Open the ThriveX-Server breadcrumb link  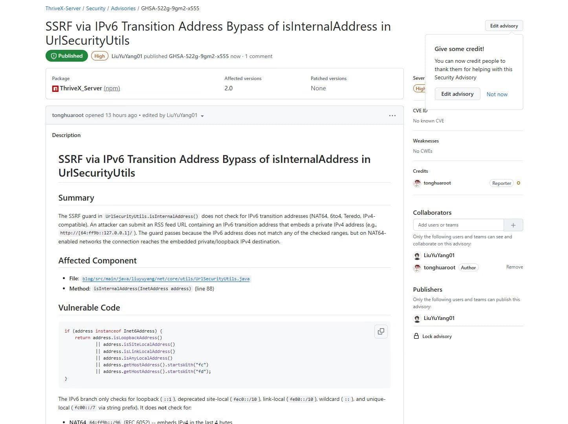pos(63,8)
